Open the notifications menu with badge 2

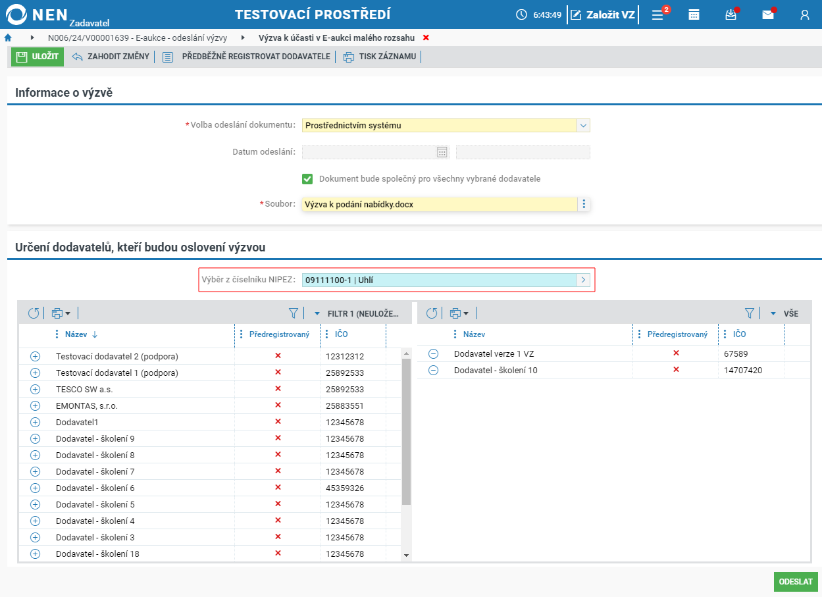(x=658, y=14)
